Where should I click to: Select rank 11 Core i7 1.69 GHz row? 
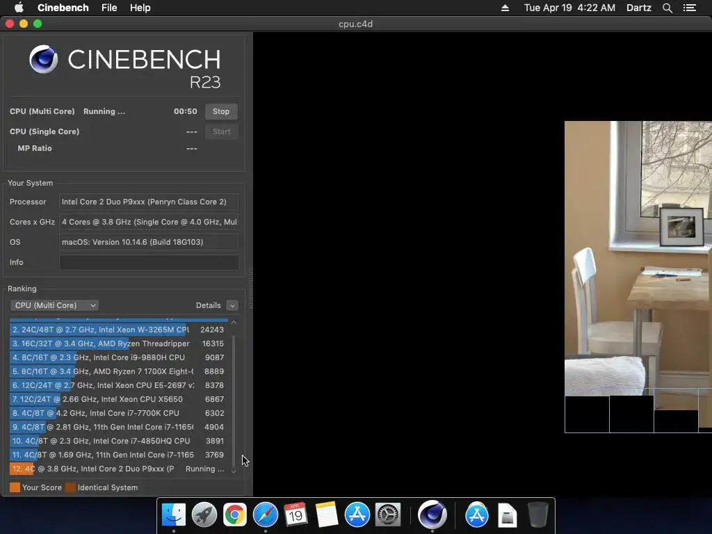tap(118, 455)
